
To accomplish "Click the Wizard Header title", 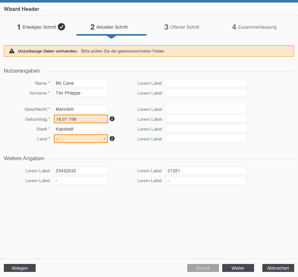I will pyautogui.click(x=21, y=9).
